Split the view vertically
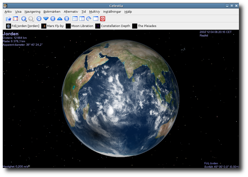248x177 pixels. pyautogui.click(x=82, y=18)
